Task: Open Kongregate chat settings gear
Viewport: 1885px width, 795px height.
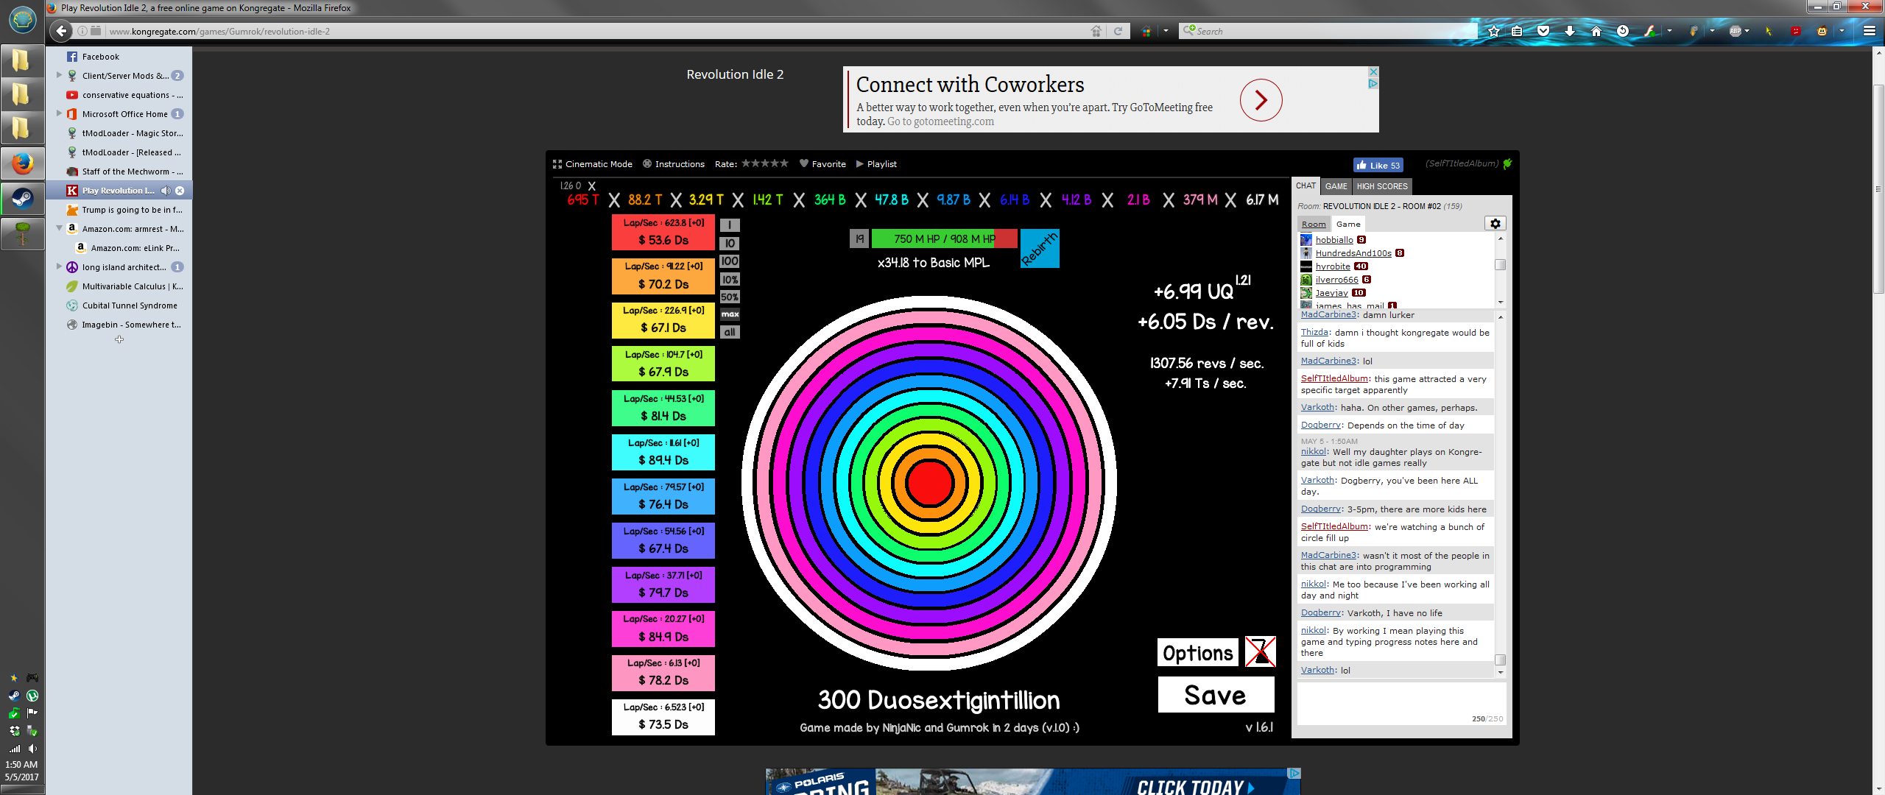Action: 1495,224
